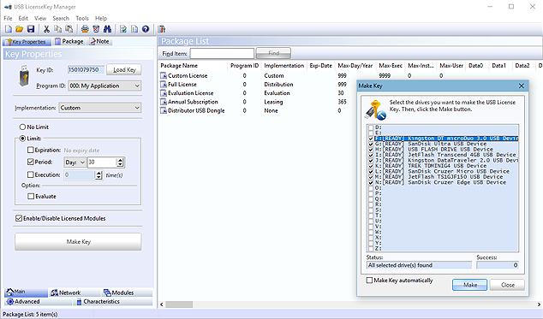The image size is (543, 319).
Task: Click the Distributor USB Dongle row icon
Action: 164,110
